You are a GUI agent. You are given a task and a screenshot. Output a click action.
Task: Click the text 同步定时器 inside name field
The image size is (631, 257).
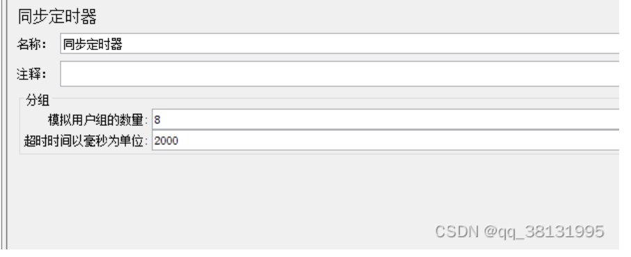93,44
